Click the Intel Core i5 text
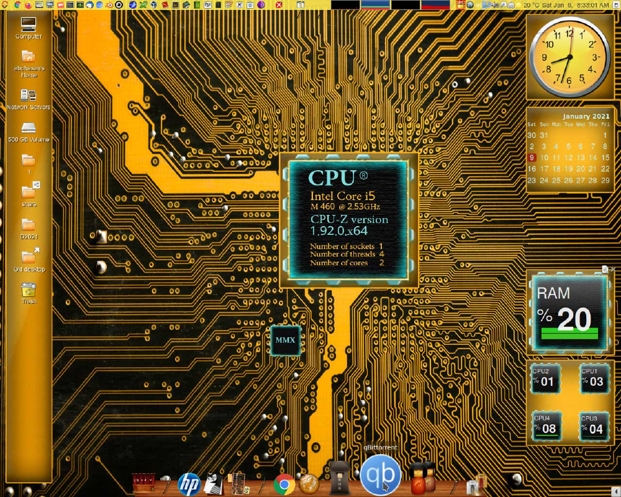Image resolution: width=621 pixels, height=497 pixels. tap(343, 196)
